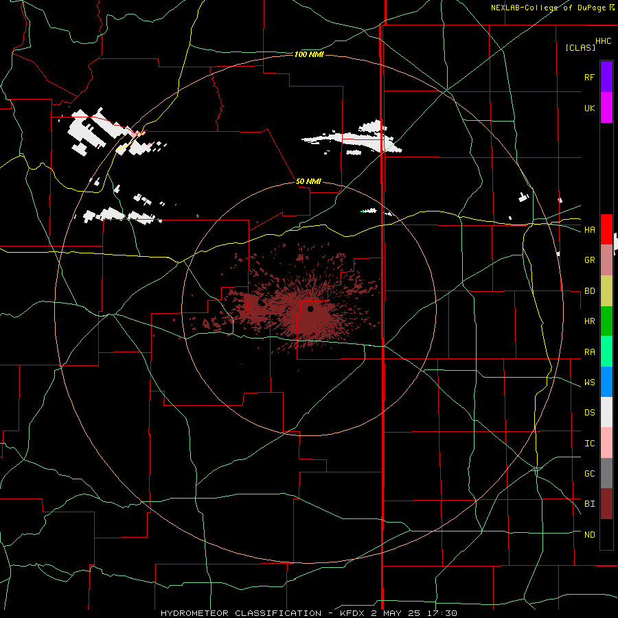Click the HA legend label
This screenshot has width=618, height=618.
pyautogui.click(x=589, y=229)
